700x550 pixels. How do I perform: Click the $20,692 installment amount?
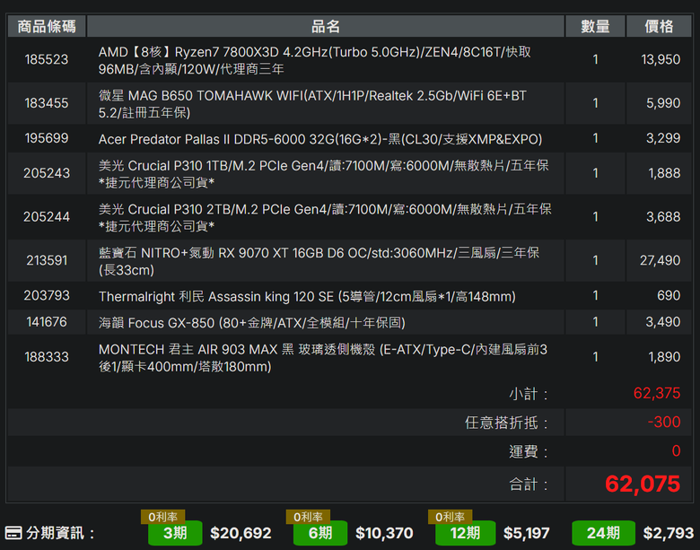point(241,533)
